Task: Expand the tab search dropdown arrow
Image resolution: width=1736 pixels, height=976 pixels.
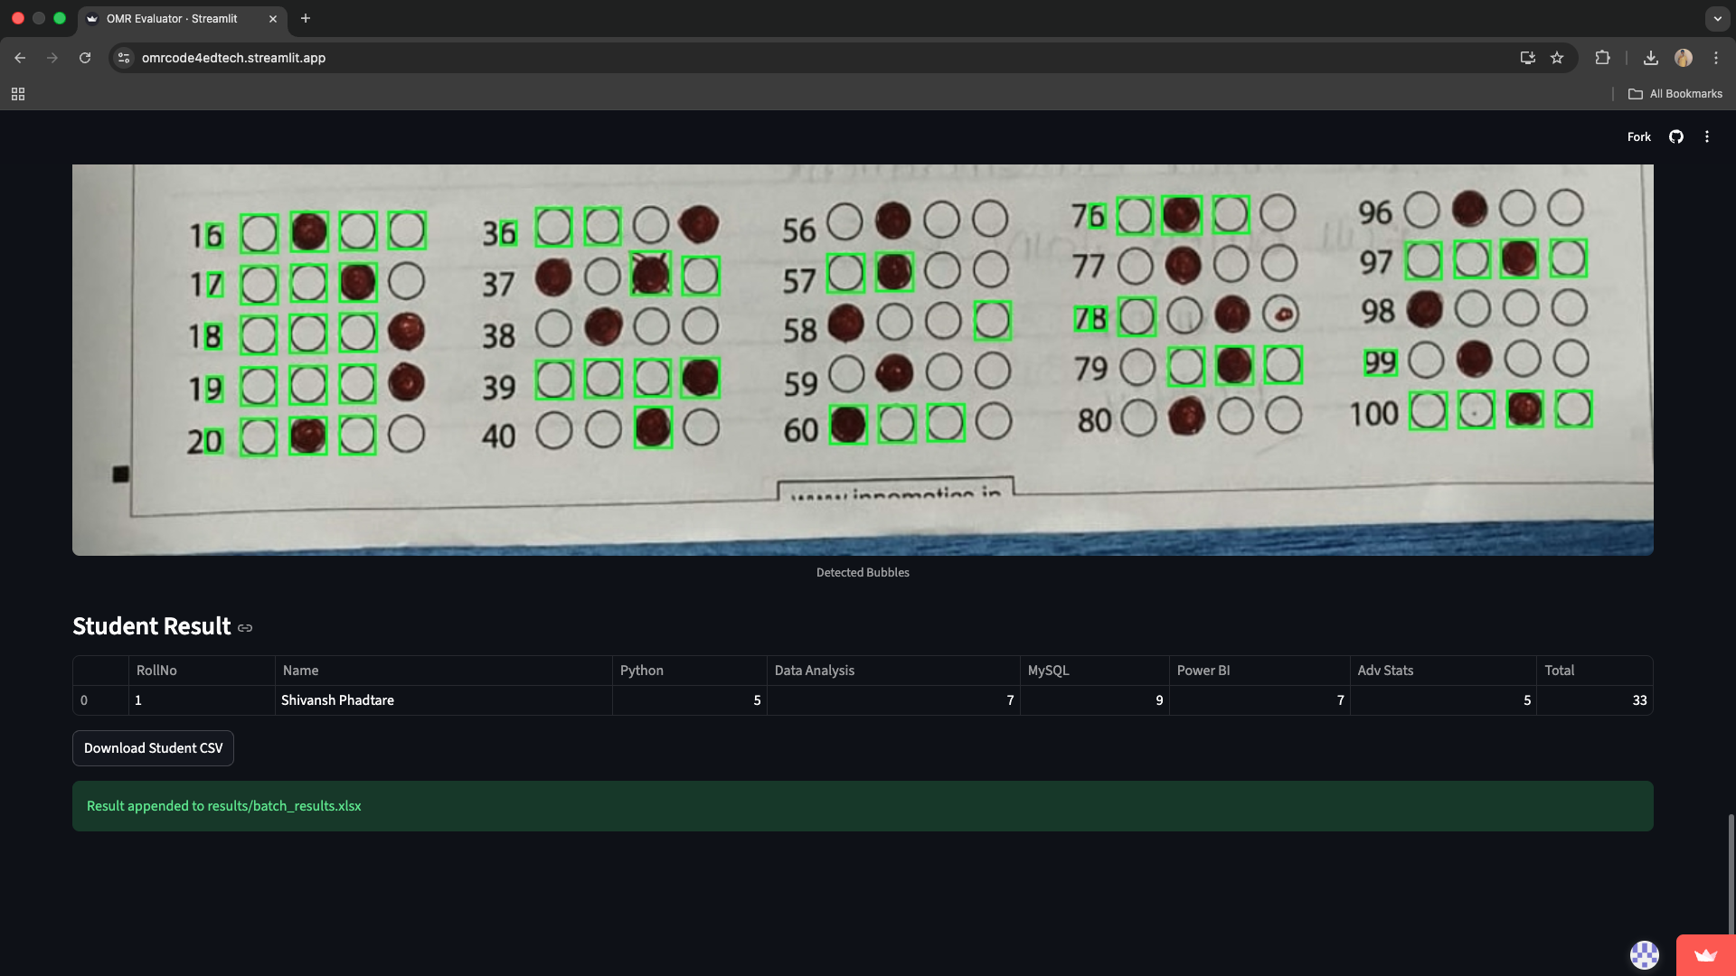Action: pos(1717,18)
